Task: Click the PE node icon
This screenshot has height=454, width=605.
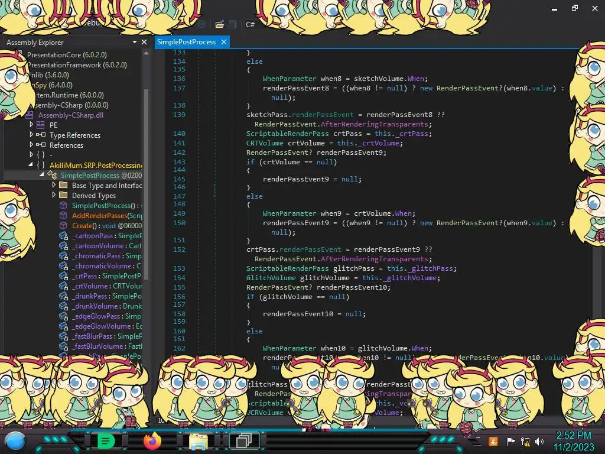Action: (x=41, y=125)
